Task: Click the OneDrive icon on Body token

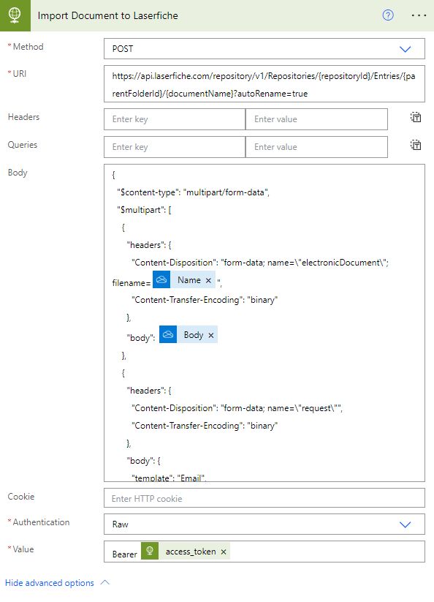Action: click(x=168, y=334)
